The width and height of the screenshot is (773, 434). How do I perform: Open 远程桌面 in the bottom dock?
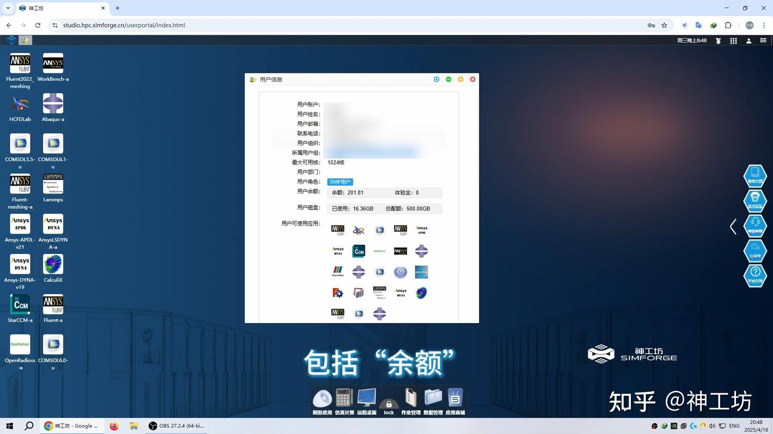(367, 402)
